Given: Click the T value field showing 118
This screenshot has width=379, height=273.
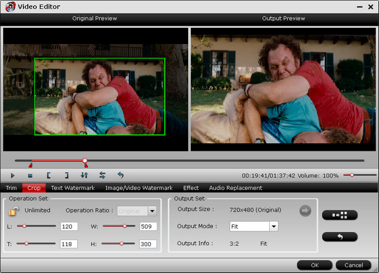Looking at the screenshot, I should pyautogui.click(x=69, y=244).
